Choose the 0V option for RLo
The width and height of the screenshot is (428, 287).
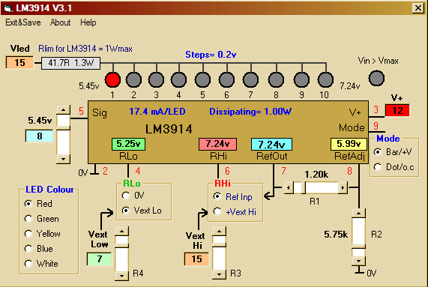(x=133, y=196)
